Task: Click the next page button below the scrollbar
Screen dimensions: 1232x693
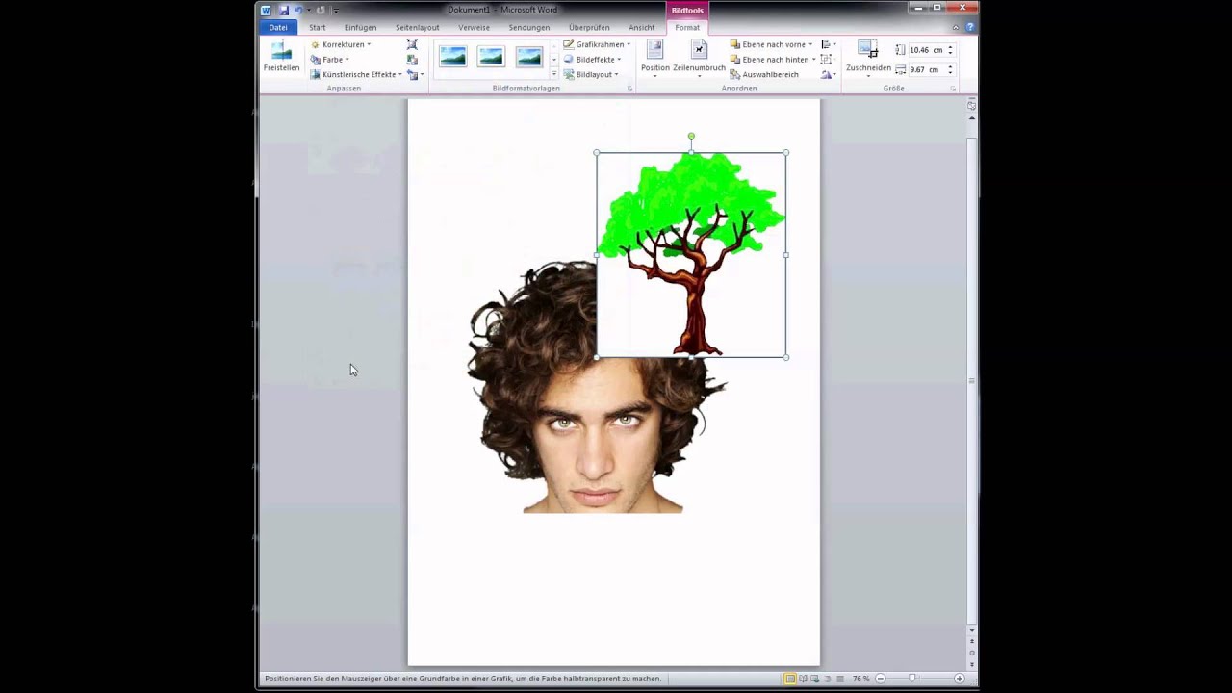Action: pos(971,664)
